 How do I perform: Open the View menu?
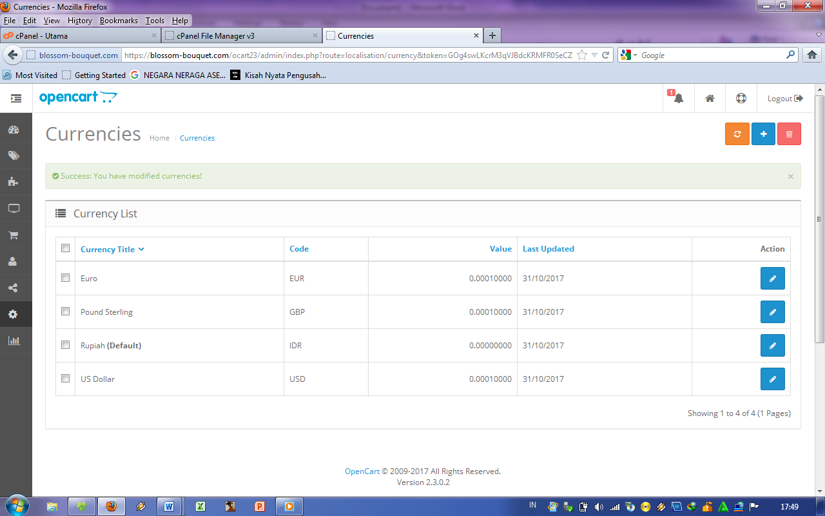[52, 21]
